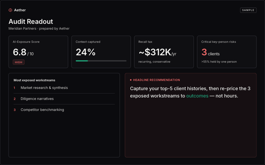
Task: Click the 6.8 score value
Action: point(20,52)
